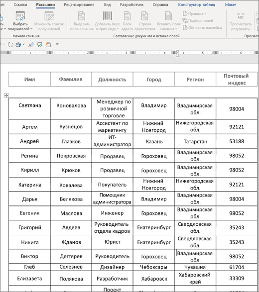Screen dimensions: 259x292
Task: Click the Должность header cell
Action: [x=112, y=79]
